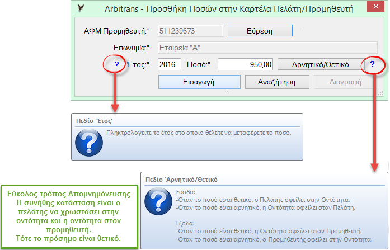The height and width of the screenshot is (250, 390).
Task: Click the Έτος:* label
Action: pyautogui.click(x=138, y=65)
